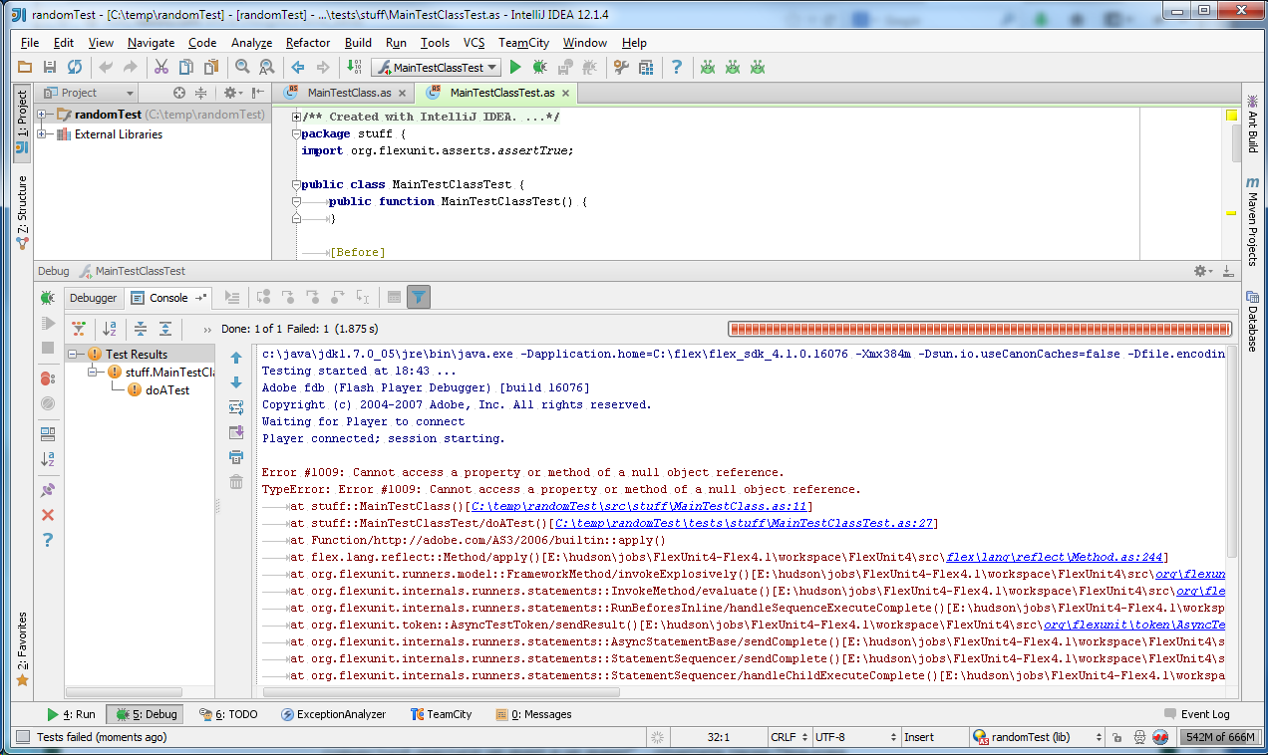
Task: Click the Copy icon in toolbar
Action: point(185,67)
